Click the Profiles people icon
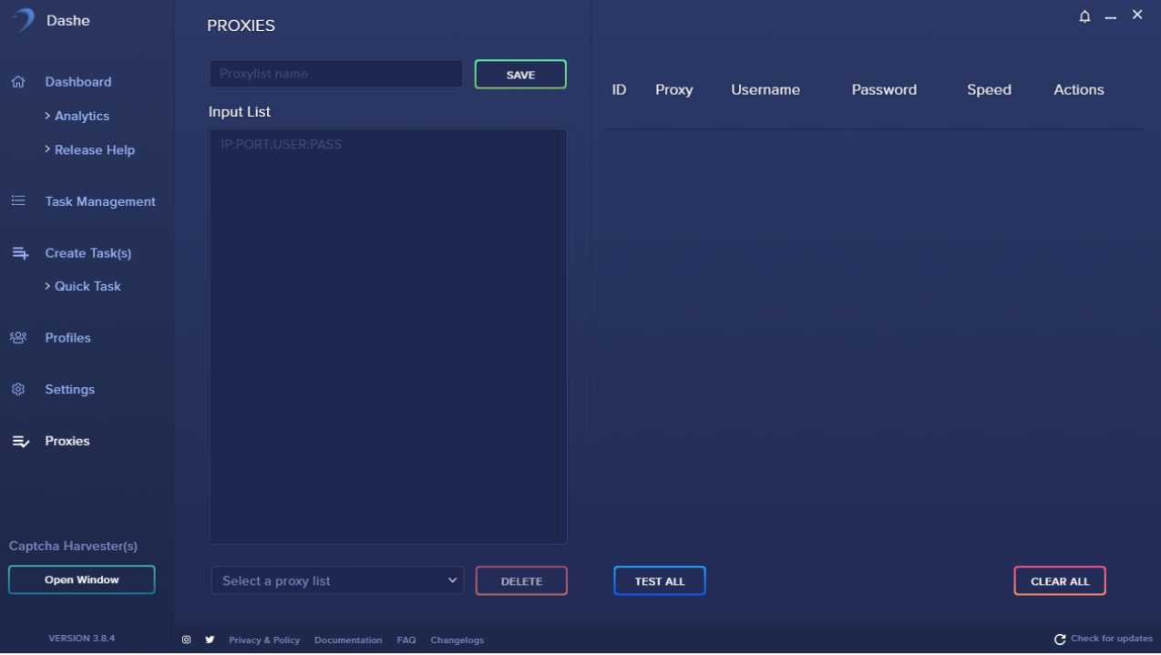The image size is (1161, 655). tap(18, 338)
